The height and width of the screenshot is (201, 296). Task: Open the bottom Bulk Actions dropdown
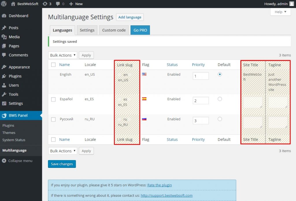point(62,151)
